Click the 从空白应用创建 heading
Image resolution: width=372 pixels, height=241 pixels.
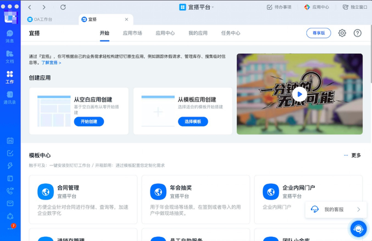[x=93, y=99]
